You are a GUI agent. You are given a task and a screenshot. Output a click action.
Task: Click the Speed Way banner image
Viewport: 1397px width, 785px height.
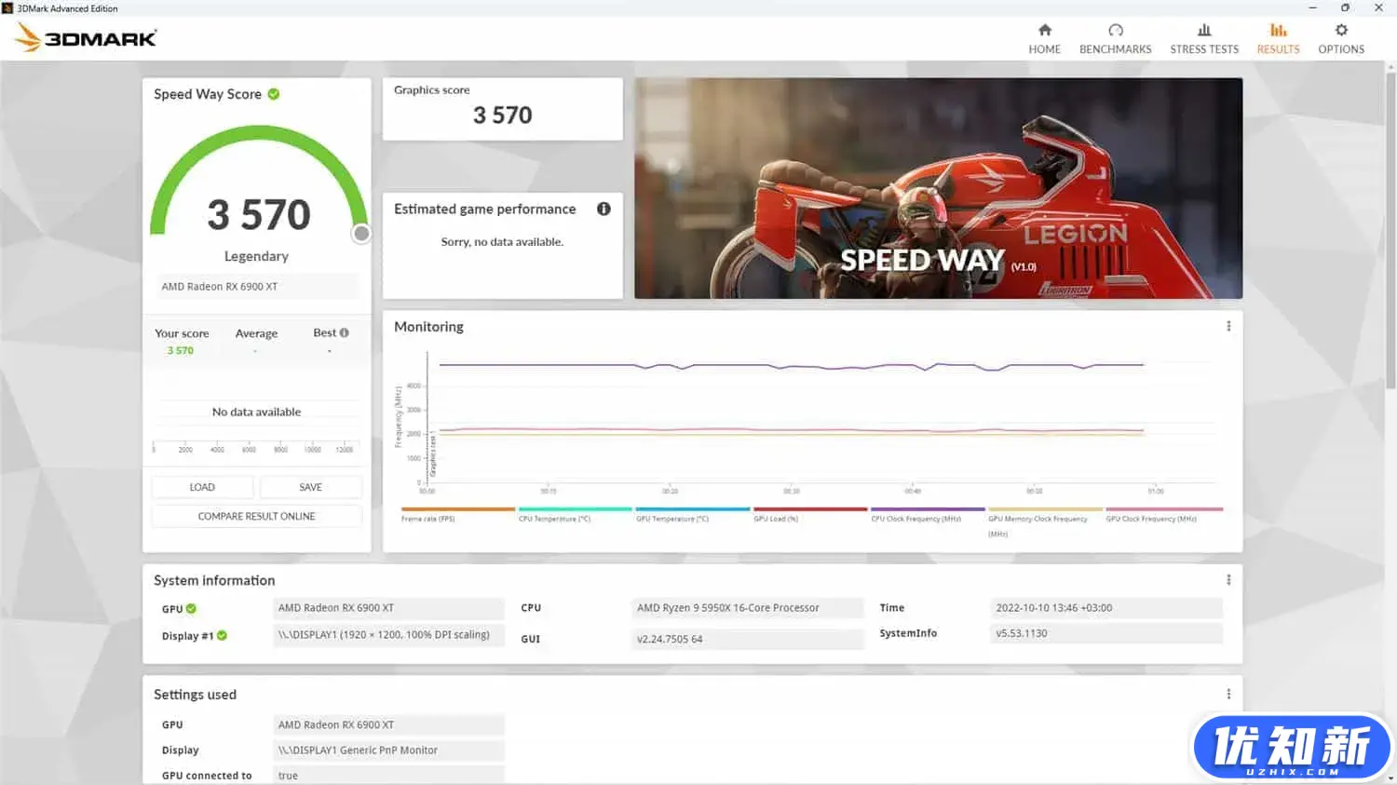click(x=938, y=188)
